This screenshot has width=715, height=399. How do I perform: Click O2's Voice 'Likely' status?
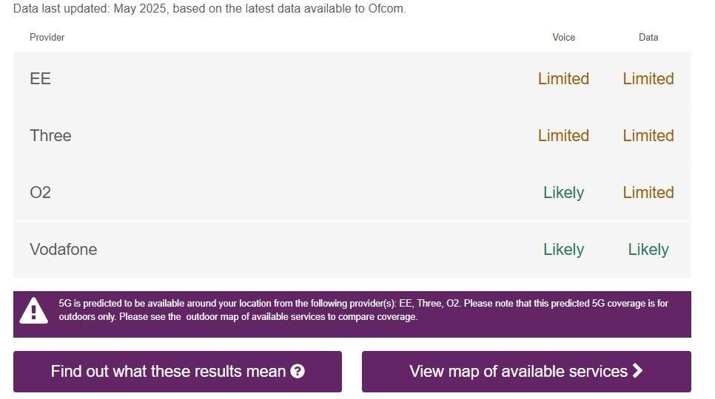[563, 193]
